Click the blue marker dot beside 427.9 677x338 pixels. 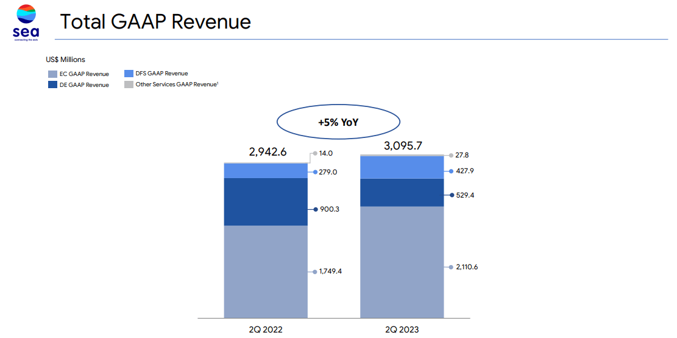(451, 171)
